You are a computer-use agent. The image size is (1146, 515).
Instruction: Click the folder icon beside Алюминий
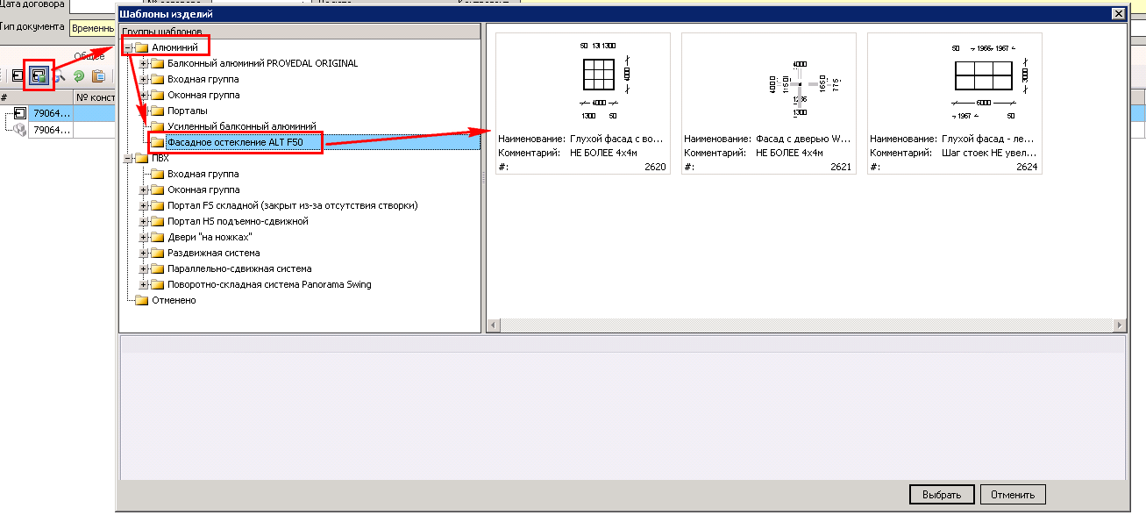[141, 47]
